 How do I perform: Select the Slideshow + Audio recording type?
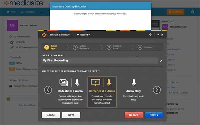(70, 92)
